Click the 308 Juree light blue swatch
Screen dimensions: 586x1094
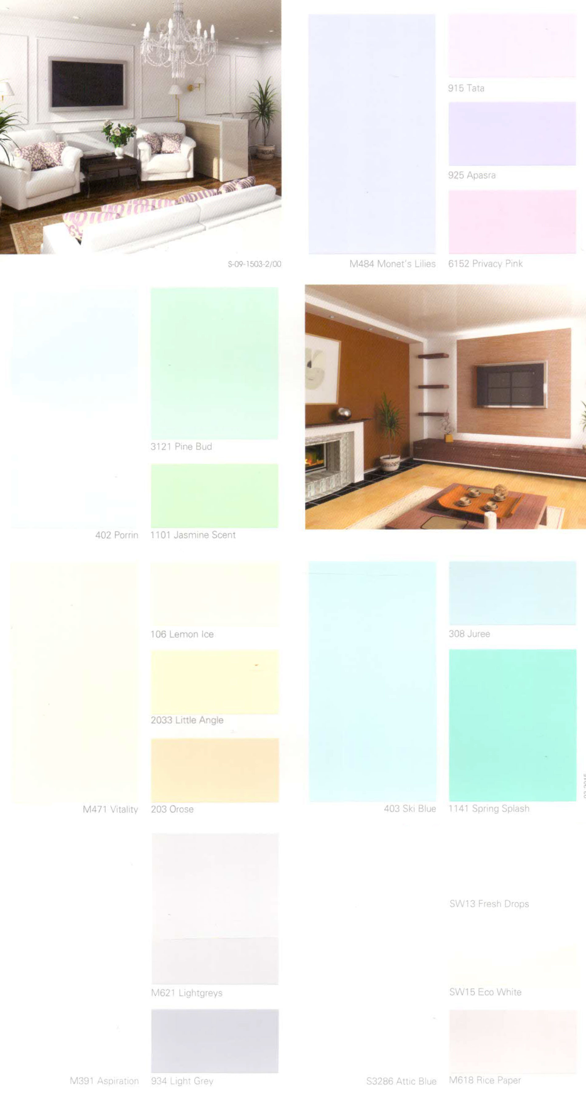[512, 593]
